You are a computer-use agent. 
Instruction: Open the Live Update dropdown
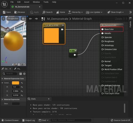94,12
